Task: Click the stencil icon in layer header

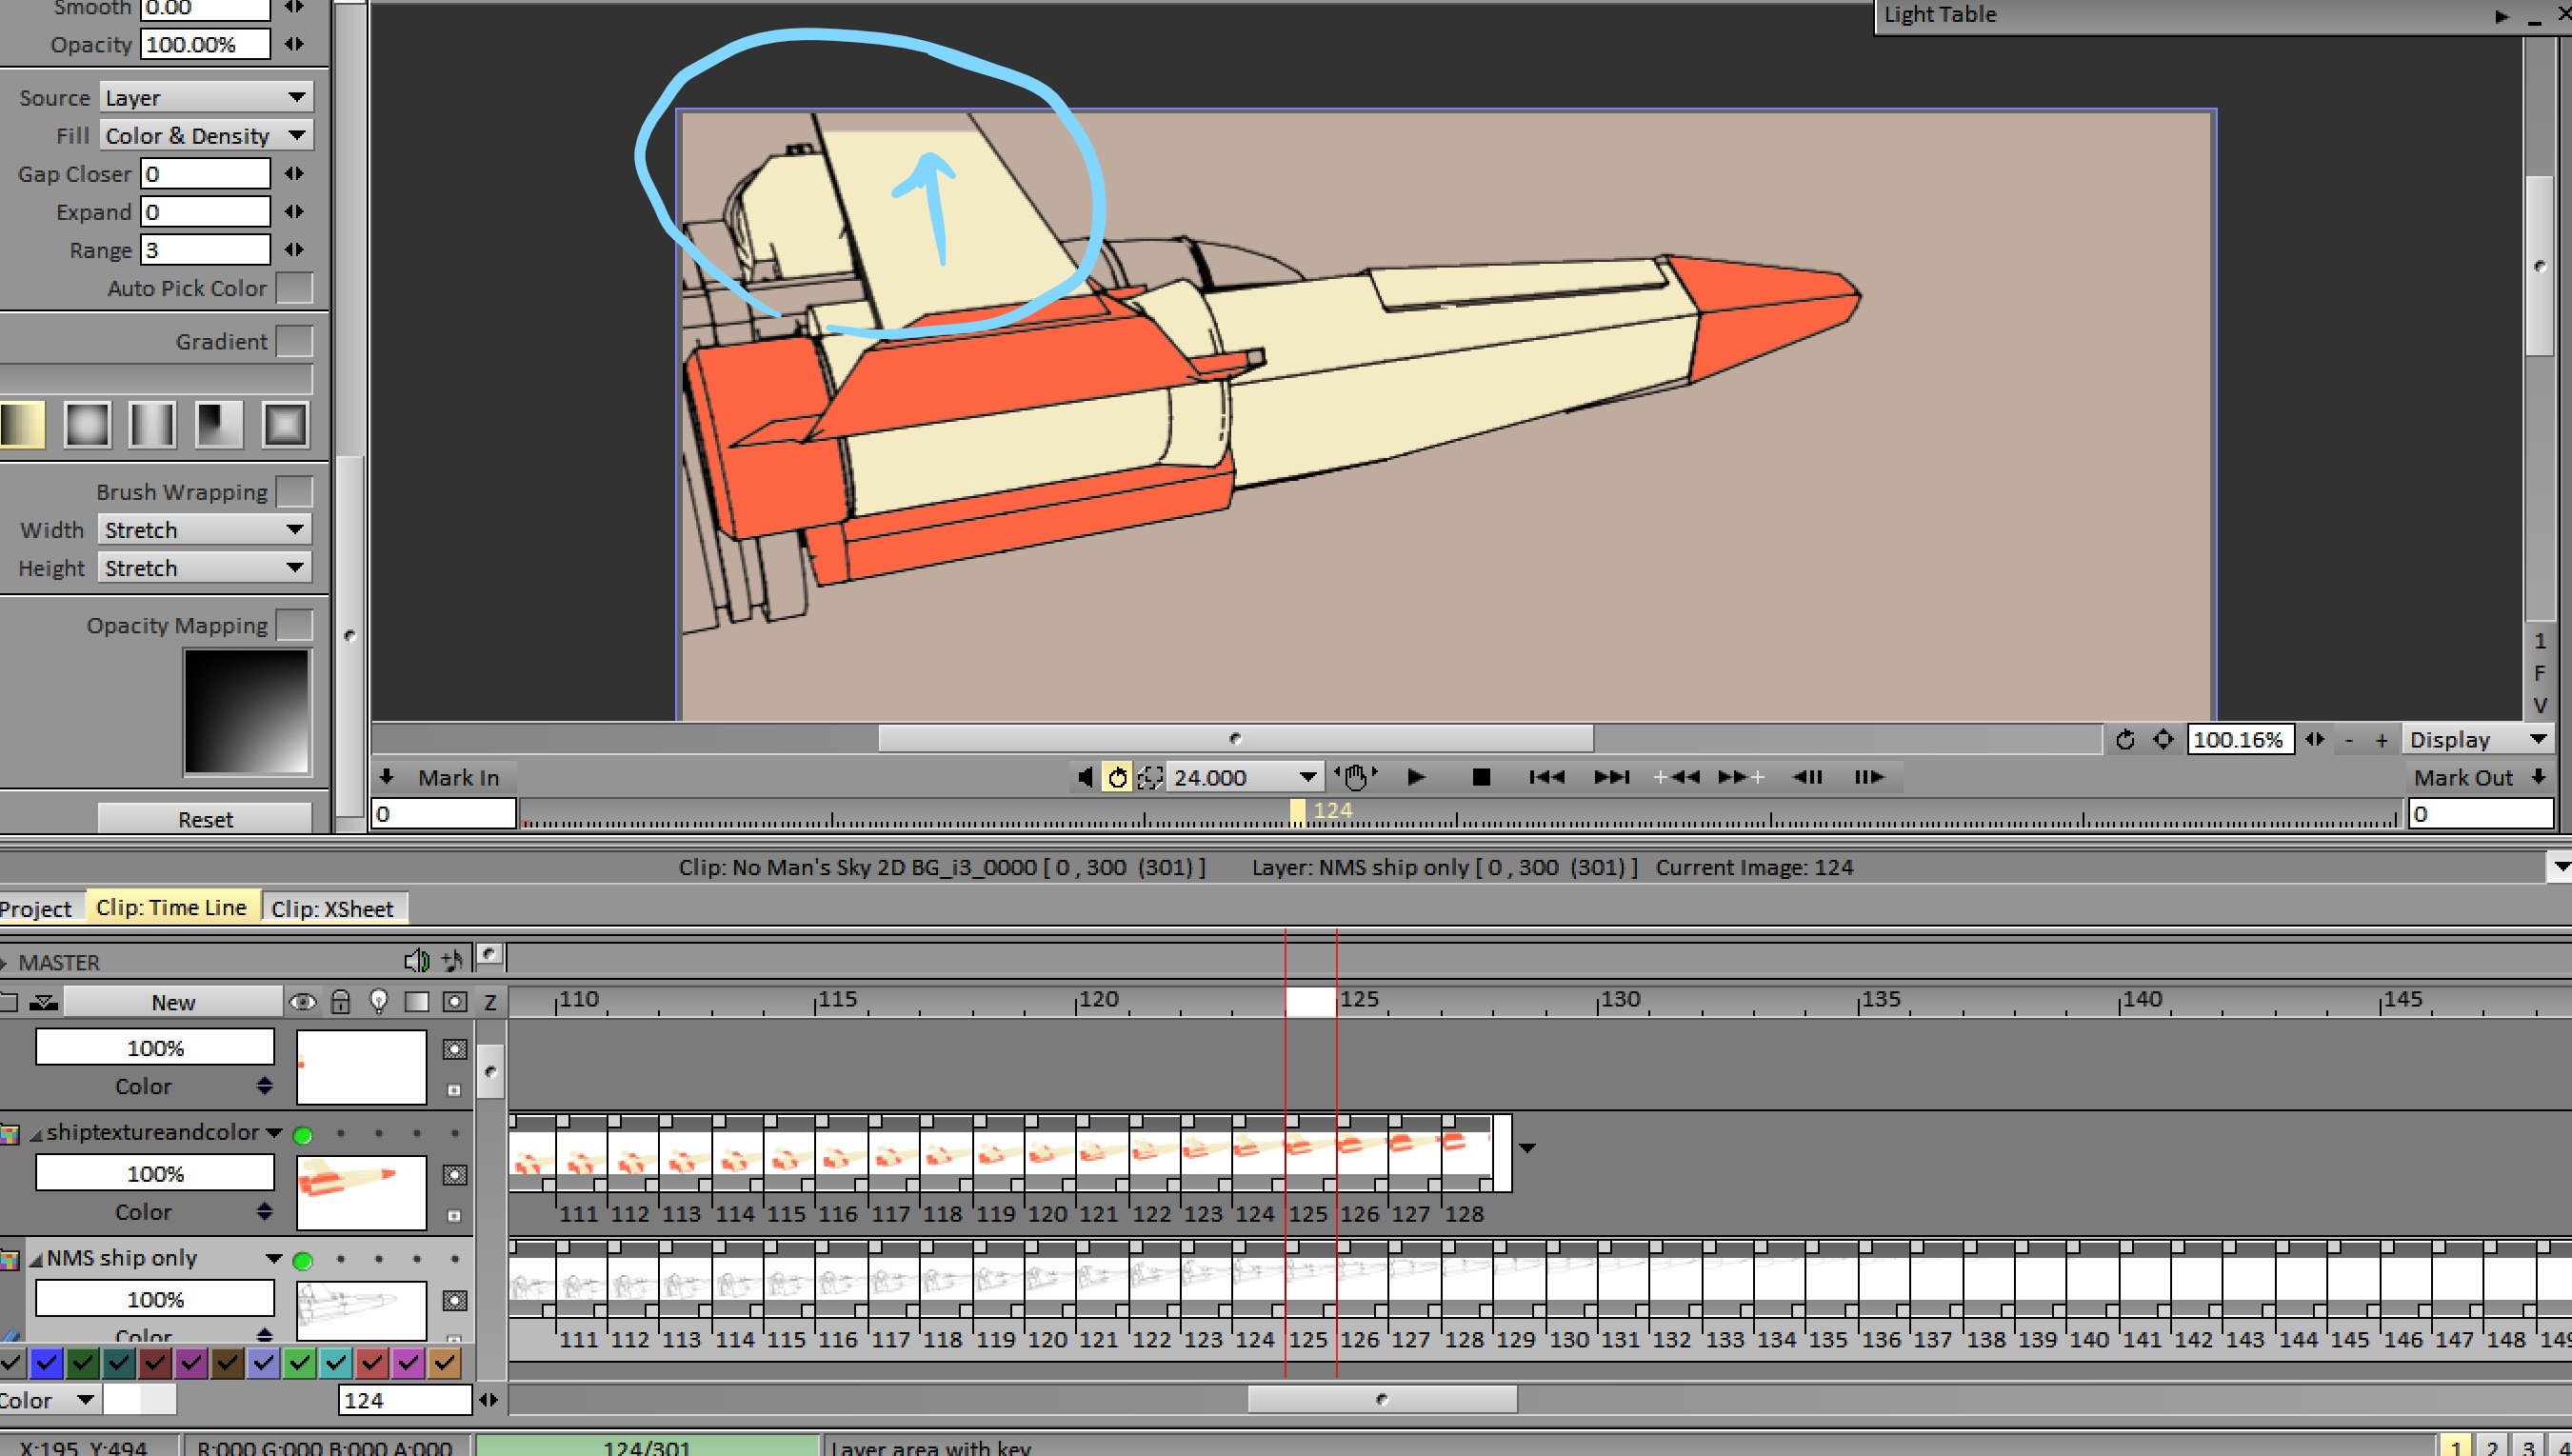Action: [x=454, y=1002]
